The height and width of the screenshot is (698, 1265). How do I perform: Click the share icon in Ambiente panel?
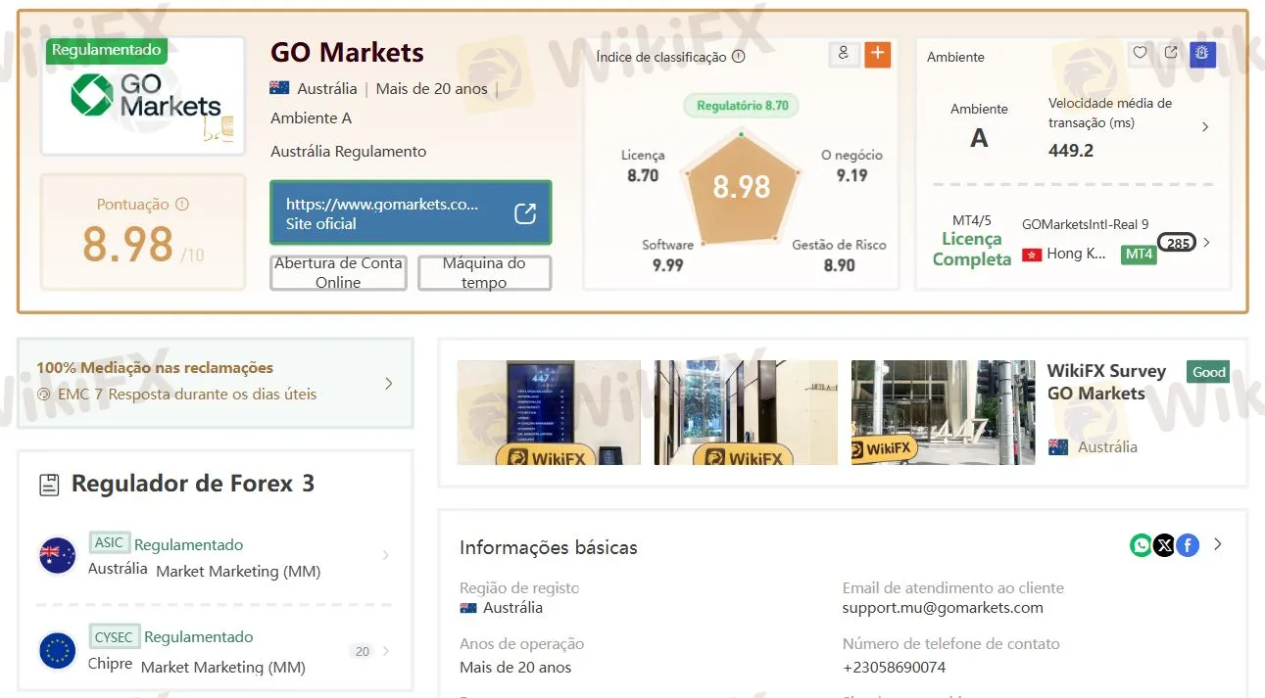[1171, 53]
